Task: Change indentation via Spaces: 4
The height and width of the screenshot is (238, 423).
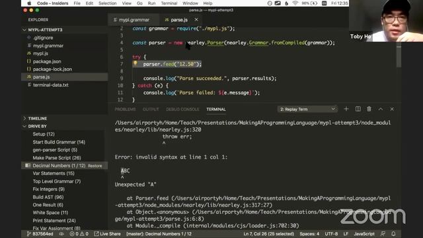Action: pyautogui.click(x=309, y=233)
